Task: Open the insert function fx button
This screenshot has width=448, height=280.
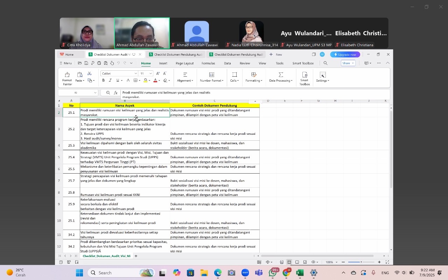Action: pos(115,93)
